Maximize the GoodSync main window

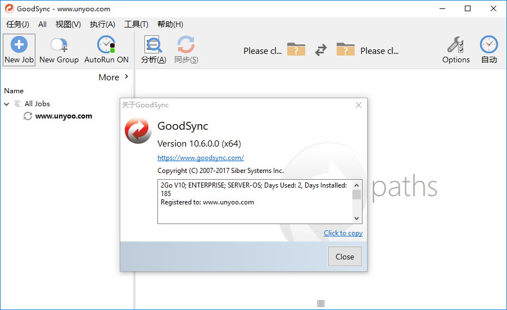pyautogui.click(x=468, y=8)
